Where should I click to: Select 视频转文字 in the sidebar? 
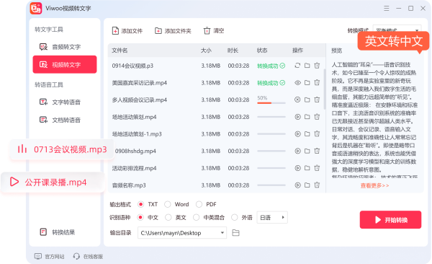click(x=65, y=65)
